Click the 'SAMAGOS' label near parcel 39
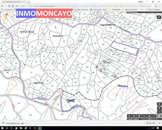 58,36
